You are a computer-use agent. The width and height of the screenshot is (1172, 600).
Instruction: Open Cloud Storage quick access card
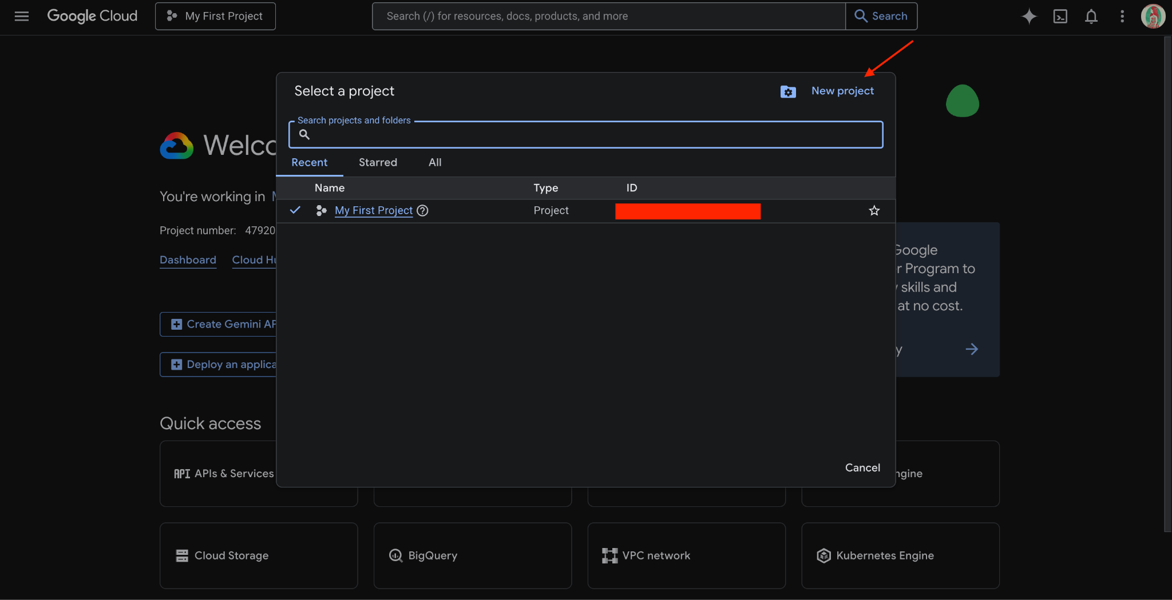coord(259,555)
